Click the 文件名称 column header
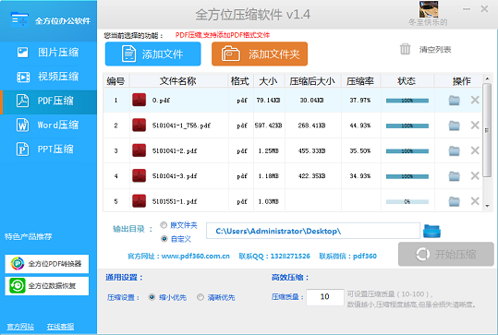The image size is (498, 335). click(x=178, y=81)
